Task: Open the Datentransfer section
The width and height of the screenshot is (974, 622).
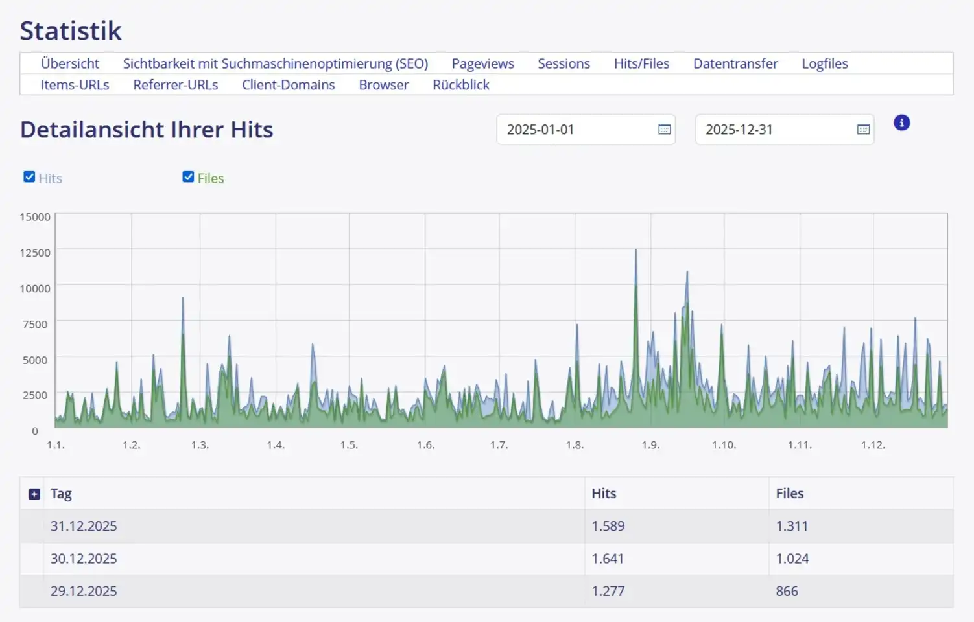Action: [x=735, y=63]
